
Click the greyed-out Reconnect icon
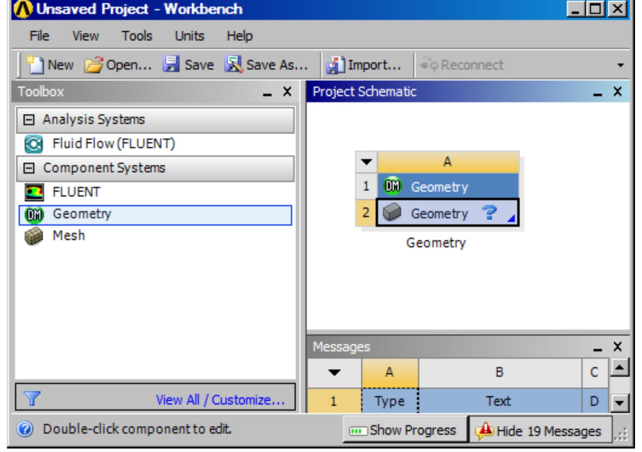(x=429, y=65)
